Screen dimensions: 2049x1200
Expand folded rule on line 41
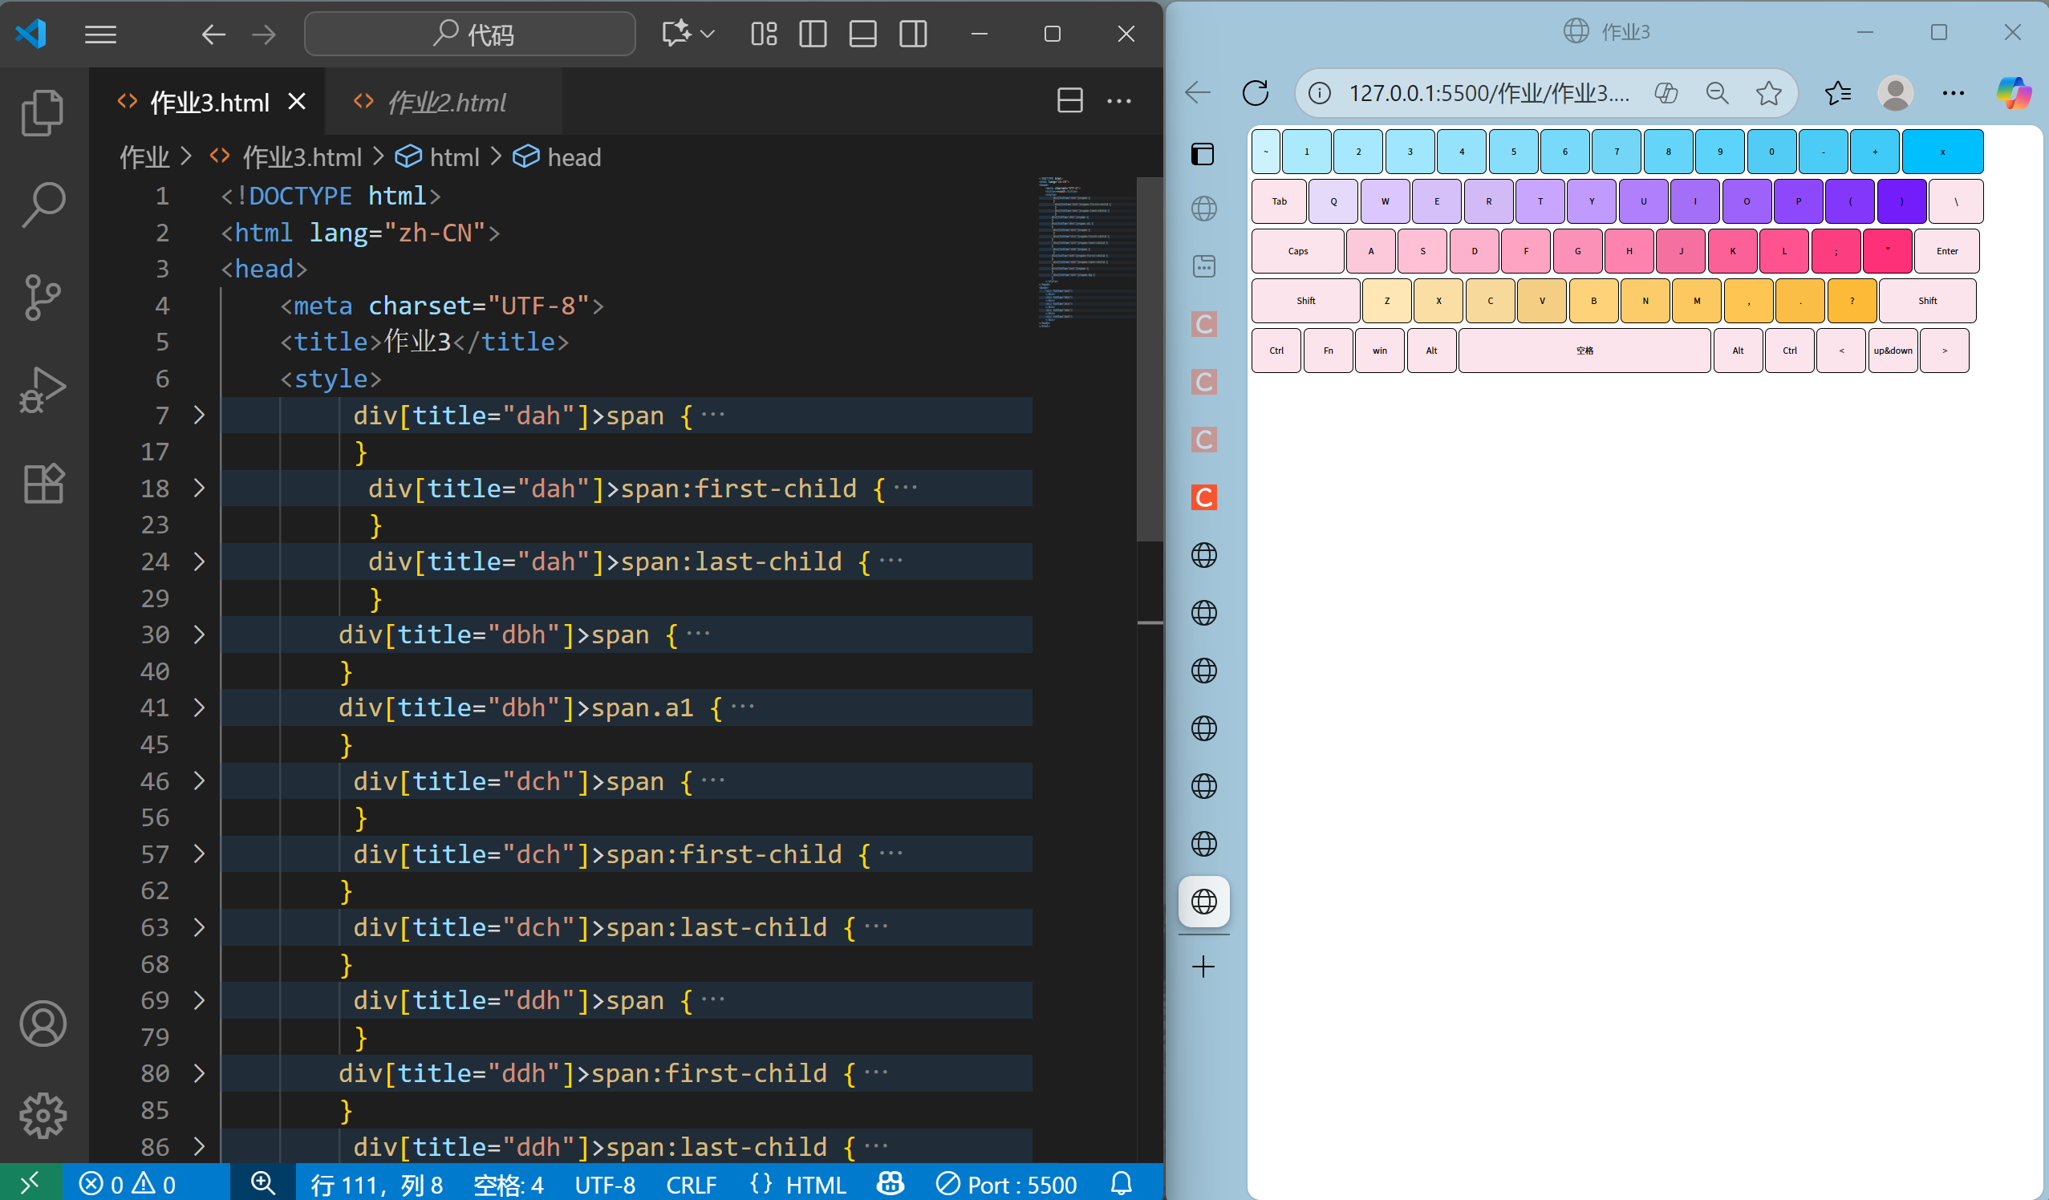(199, 707)
